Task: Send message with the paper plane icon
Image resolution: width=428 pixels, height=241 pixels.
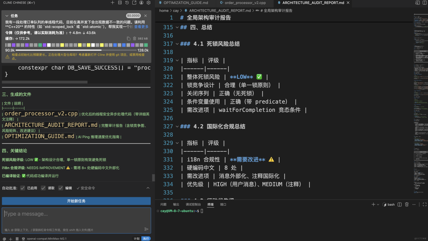Action: point(146,229)
